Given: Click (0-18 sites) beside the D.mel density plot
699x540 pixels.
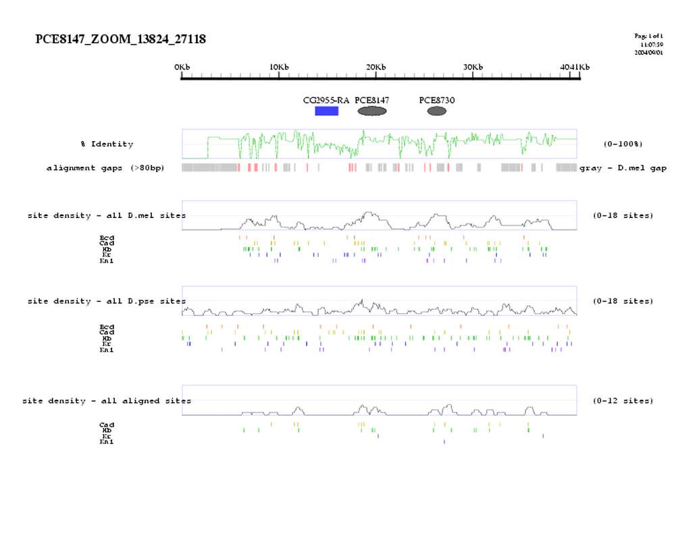Looking at the screenshot, I should tap(623, 215).
